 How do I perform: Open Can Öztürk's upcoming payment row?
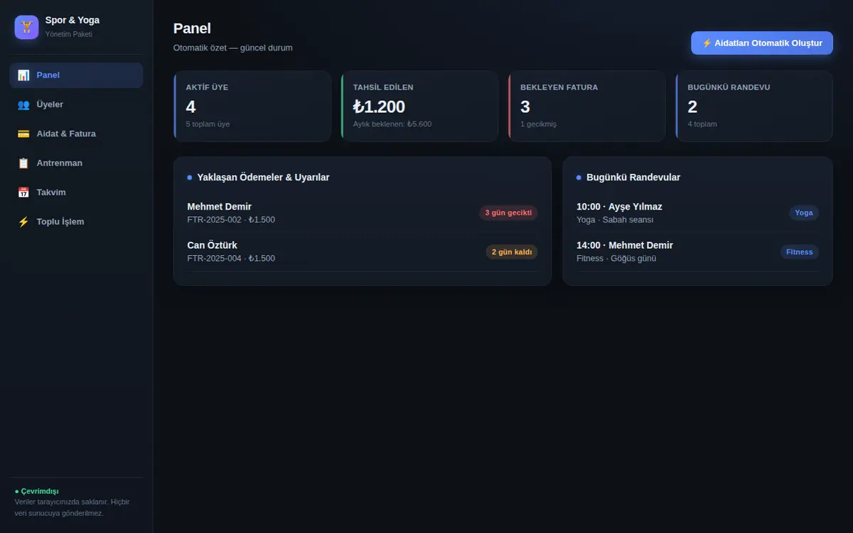(363, 252)
